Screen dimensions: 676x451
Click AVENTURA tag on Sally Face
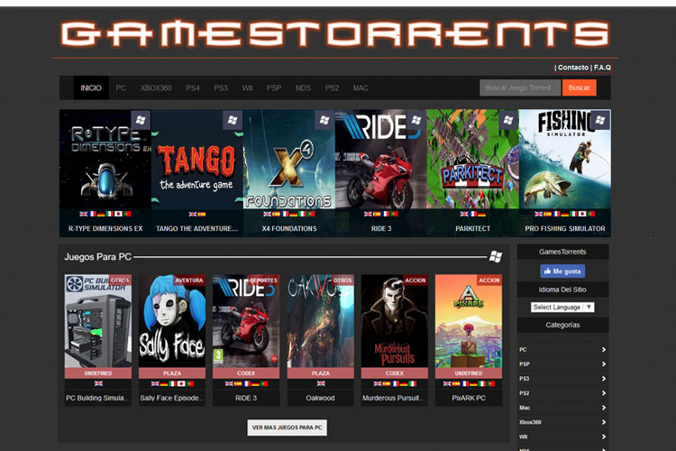(x=189, y=281)
